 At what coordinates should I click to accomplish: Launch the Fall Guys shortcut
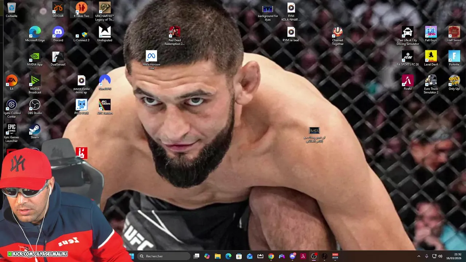tap(431, 34)
